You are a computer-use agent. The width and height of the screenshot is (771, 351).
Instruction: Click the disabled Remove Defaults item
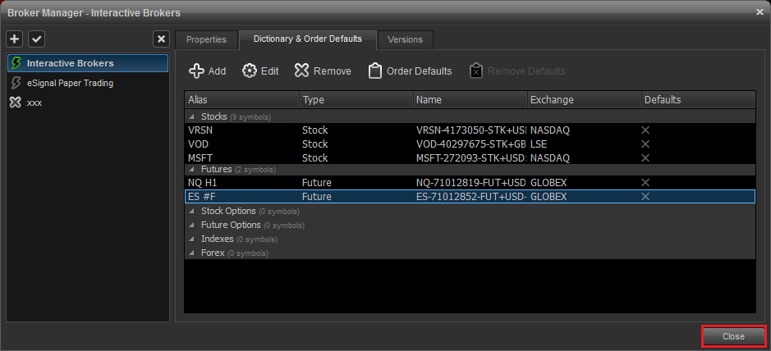tap(517, 71)
